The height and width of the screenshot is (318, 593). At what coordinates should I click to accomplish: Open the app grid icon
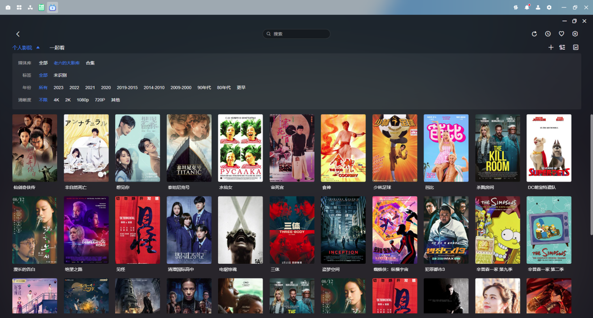coord(19,7)
